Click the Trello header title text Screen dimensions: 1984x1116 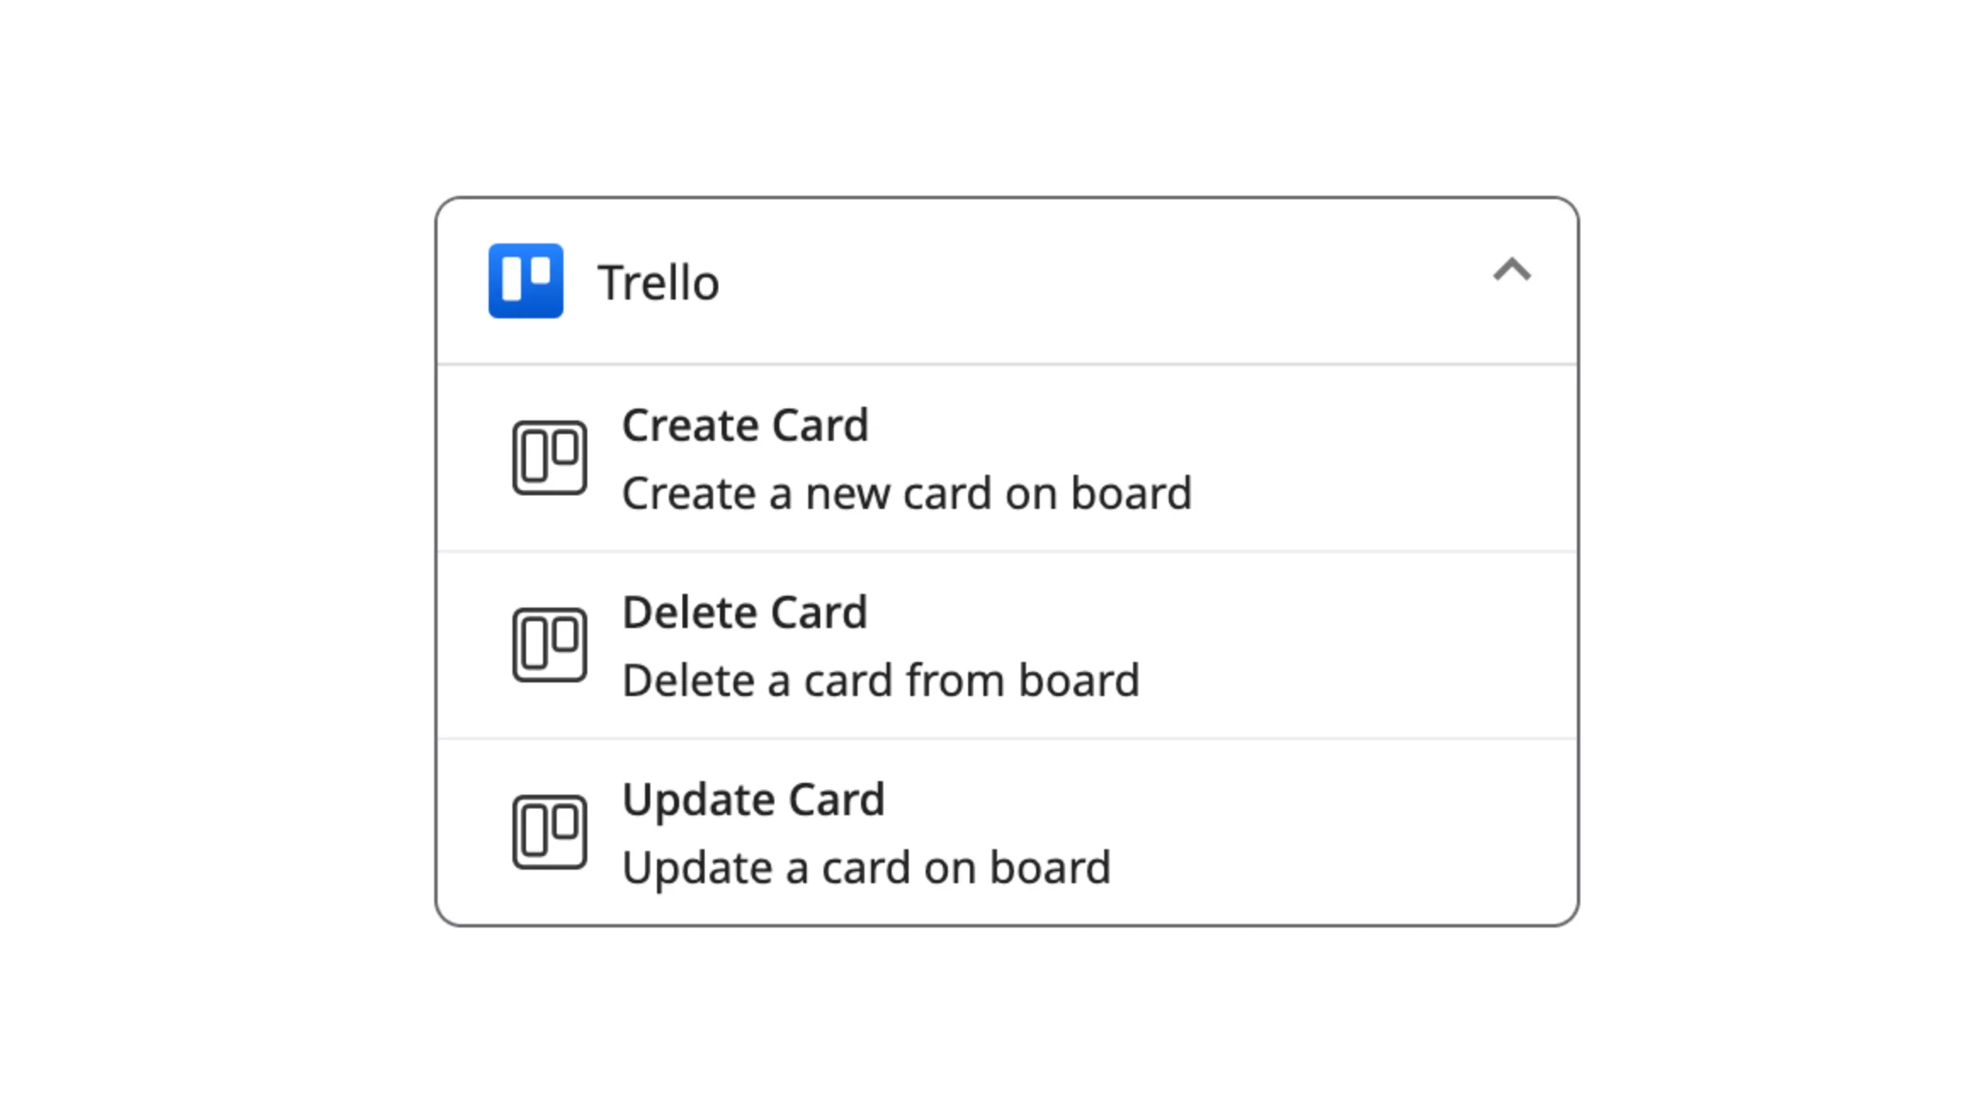pos(658,282)
